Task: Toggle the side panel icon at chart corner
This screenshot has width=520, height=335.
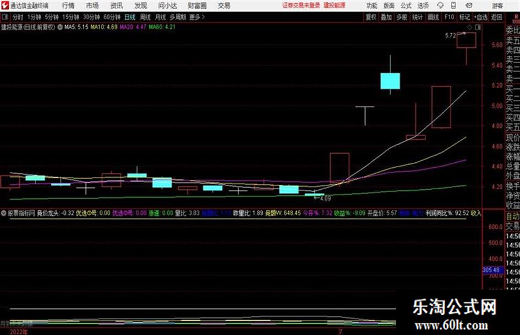Action: [478, 28]
